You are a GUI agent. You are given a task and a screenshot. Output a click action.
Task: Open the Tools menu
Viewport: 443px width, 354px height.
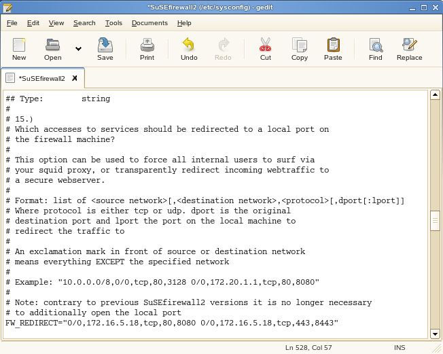(113, 23)
